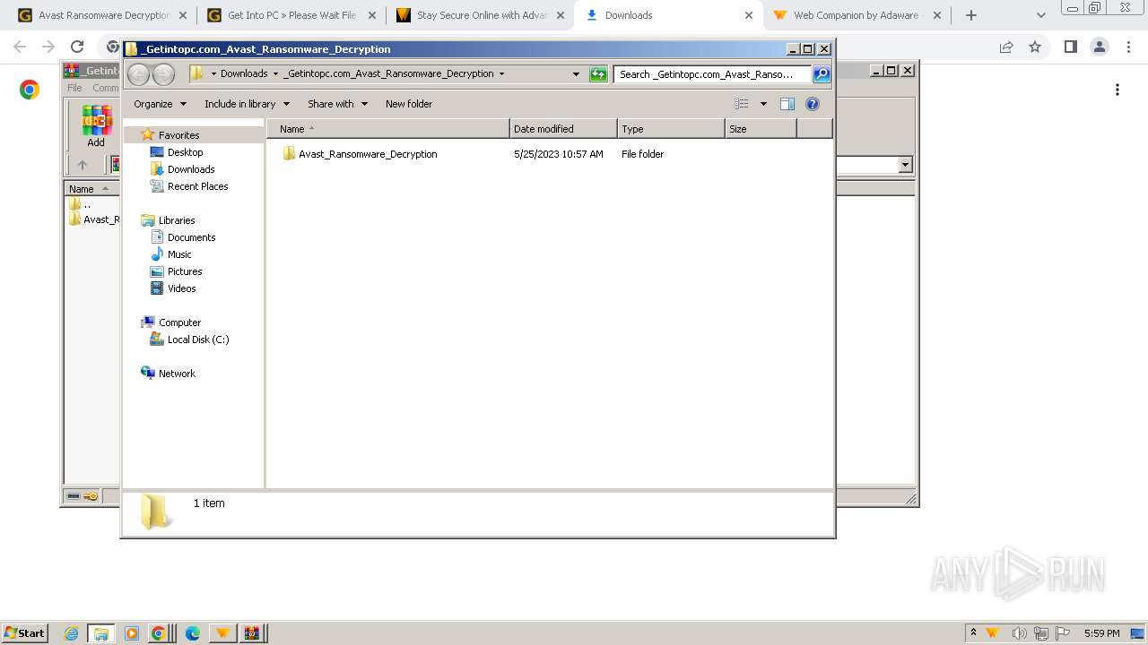The width and height of the screenshot is (1148, 645).
Task: Click the New folder button
Action: (409, 104)
